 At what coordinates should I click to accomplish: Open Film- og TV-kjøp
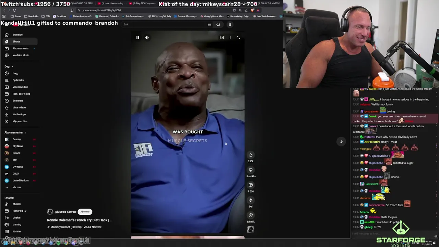pos(20,94)
